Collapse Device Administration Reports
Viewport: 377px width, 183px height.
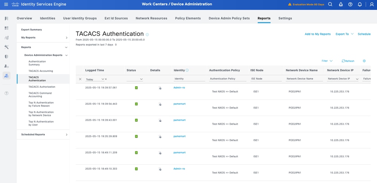coord(66,55)
